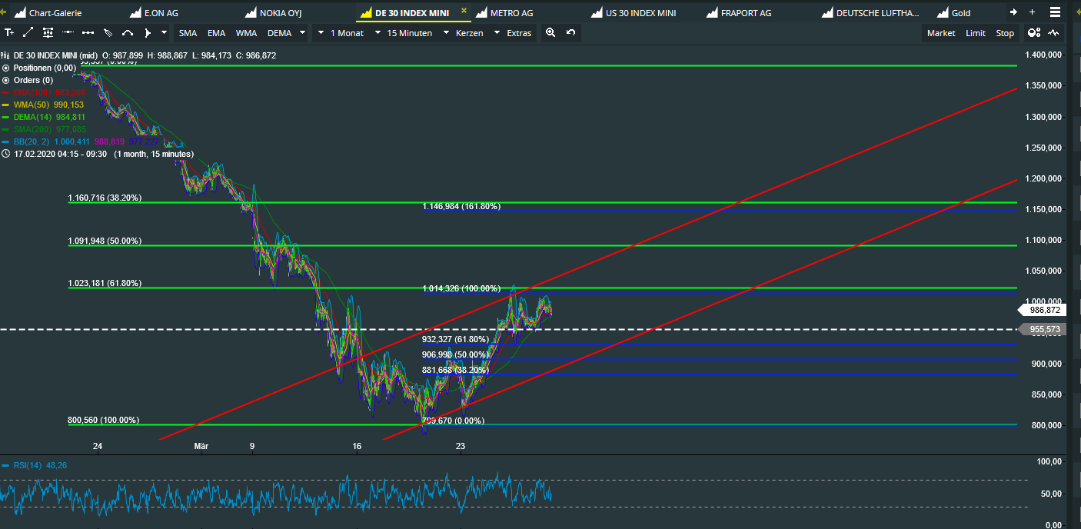The width and height of the screenshot is (1081, 529).
Task: Click the Stop order button
Action: (x=1005, y=33)
